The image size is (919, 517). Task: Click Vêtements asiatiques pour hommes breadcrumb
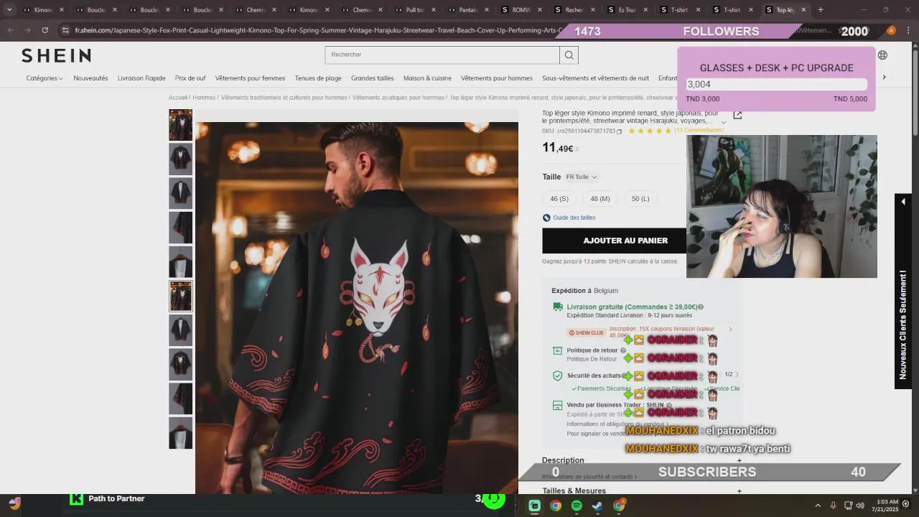point(398,98)
